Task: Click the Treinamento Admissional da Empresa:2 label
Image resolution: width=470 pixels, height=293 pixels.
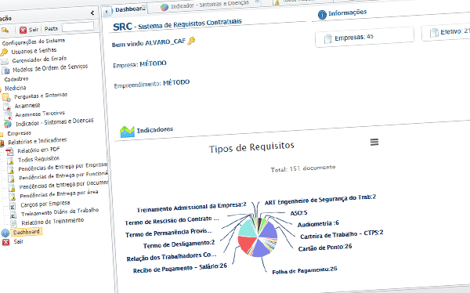Action: tap(192, 207)
